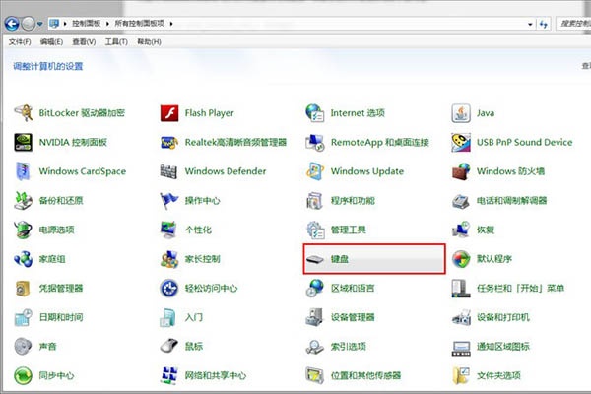Open the Windows 防火墙 icon
Image resolution: width=591 pixels, height=394 pixels.
461,171
